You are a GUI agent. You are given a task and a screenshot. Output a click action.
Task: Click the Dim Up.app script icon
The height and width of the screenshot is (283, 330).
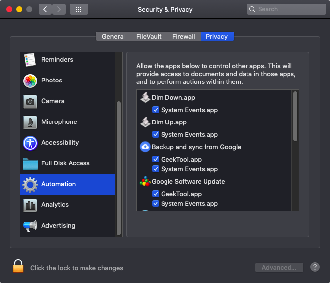point(145,122)
